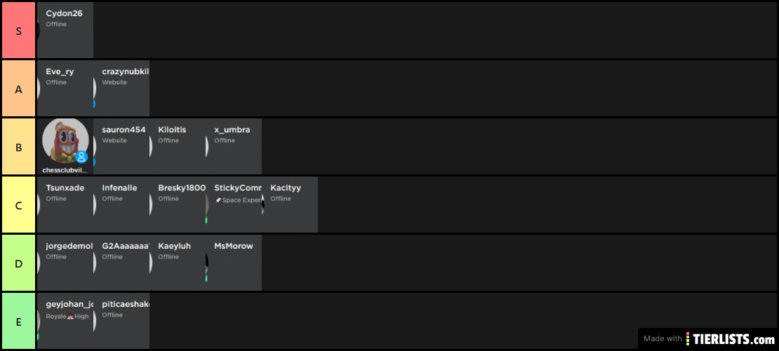
Task: Open the sauron454 user card
Action: coord(121,146)
